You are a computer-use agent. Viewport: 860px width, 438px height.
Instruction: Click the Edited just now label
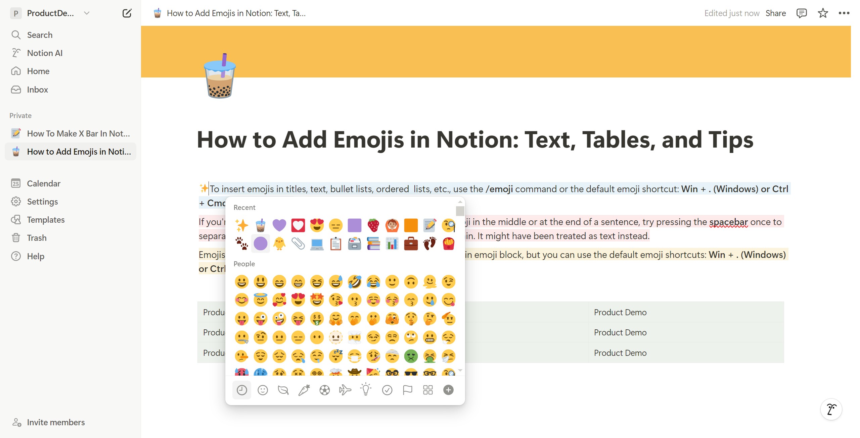coord(732,13)
